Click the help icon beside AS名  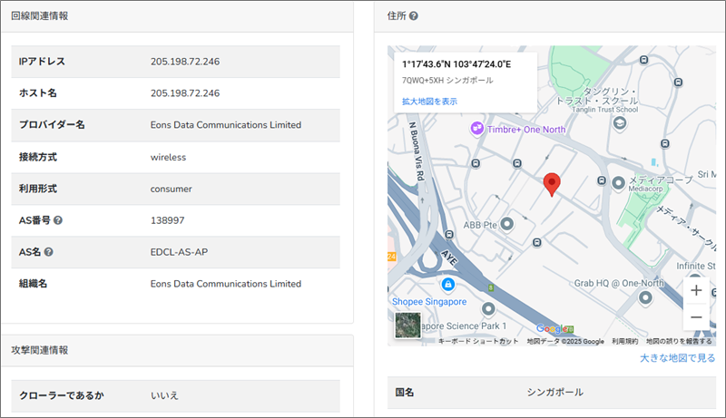[x=49, y=252]
